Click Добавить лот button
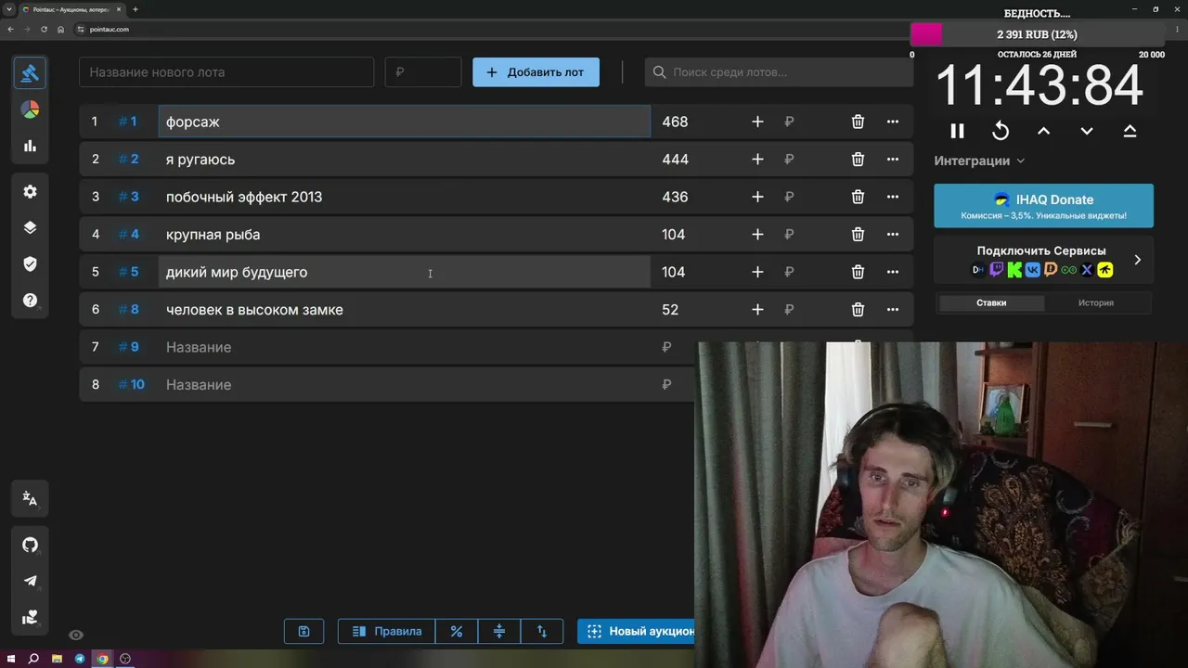 click(x=536, y=72)
